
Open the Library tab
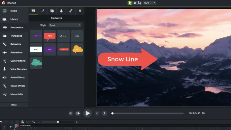14,19
